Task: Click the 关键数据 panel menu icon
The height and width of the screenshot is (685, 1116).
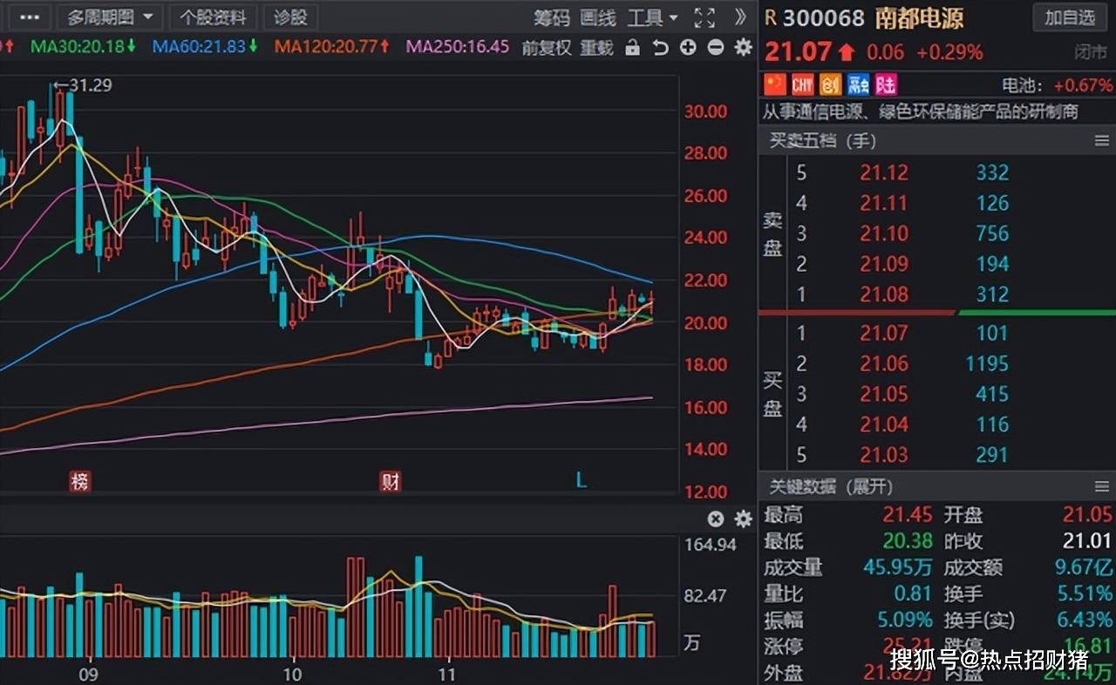Action: tap(1101, 486)
